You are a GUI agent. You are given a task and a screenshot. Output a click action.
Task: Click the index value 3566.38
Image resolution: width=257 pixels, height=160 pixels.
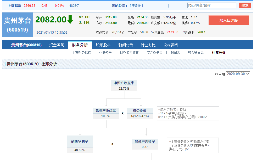tap(30, 6)
